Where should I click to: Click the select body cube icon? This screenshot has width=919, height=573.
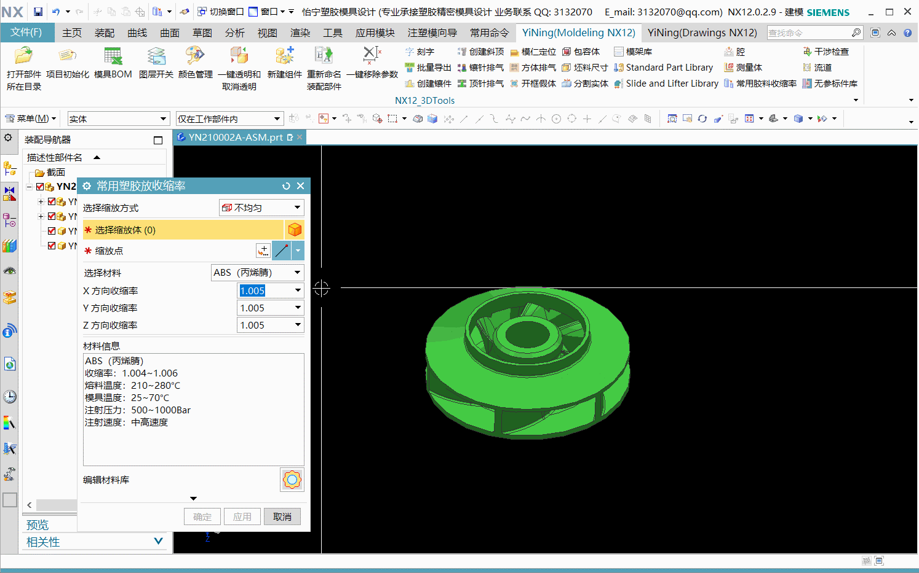[295, 230]
